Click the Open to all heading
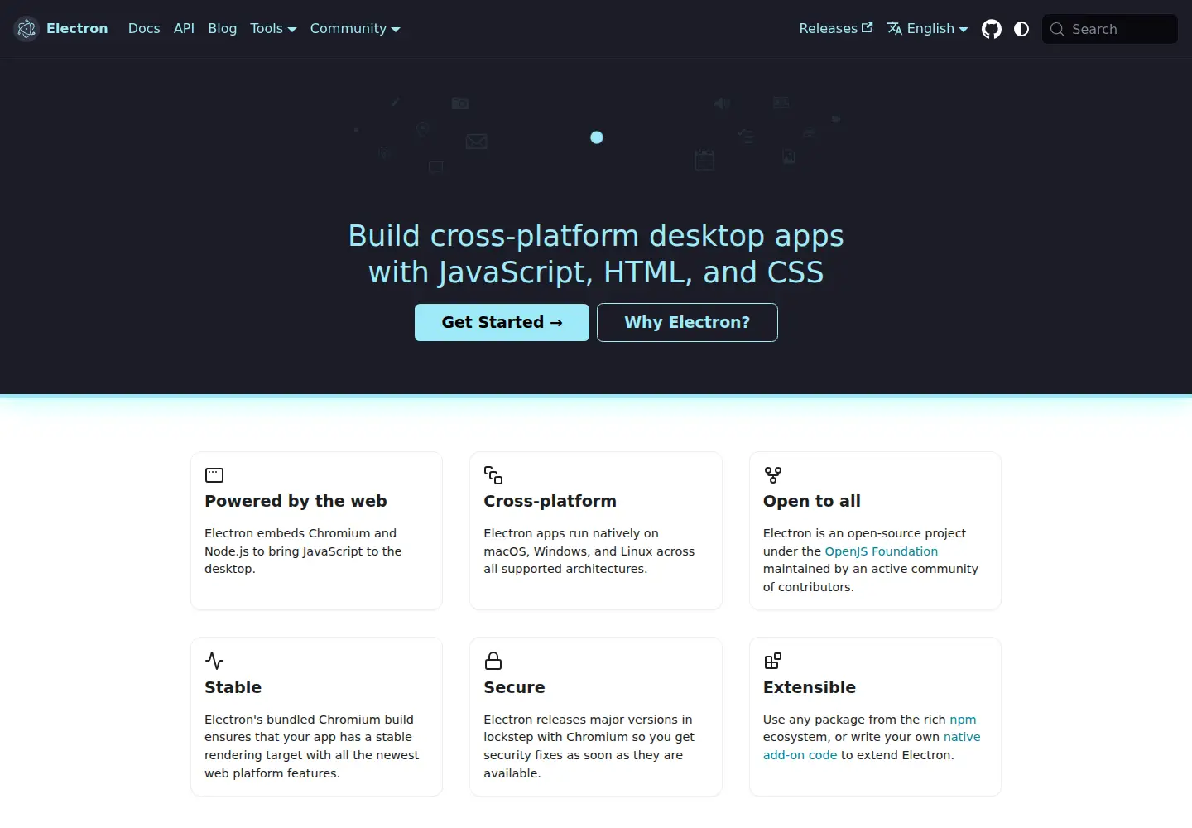Viewport: 1192px width, 828px height. click(812, 501)
